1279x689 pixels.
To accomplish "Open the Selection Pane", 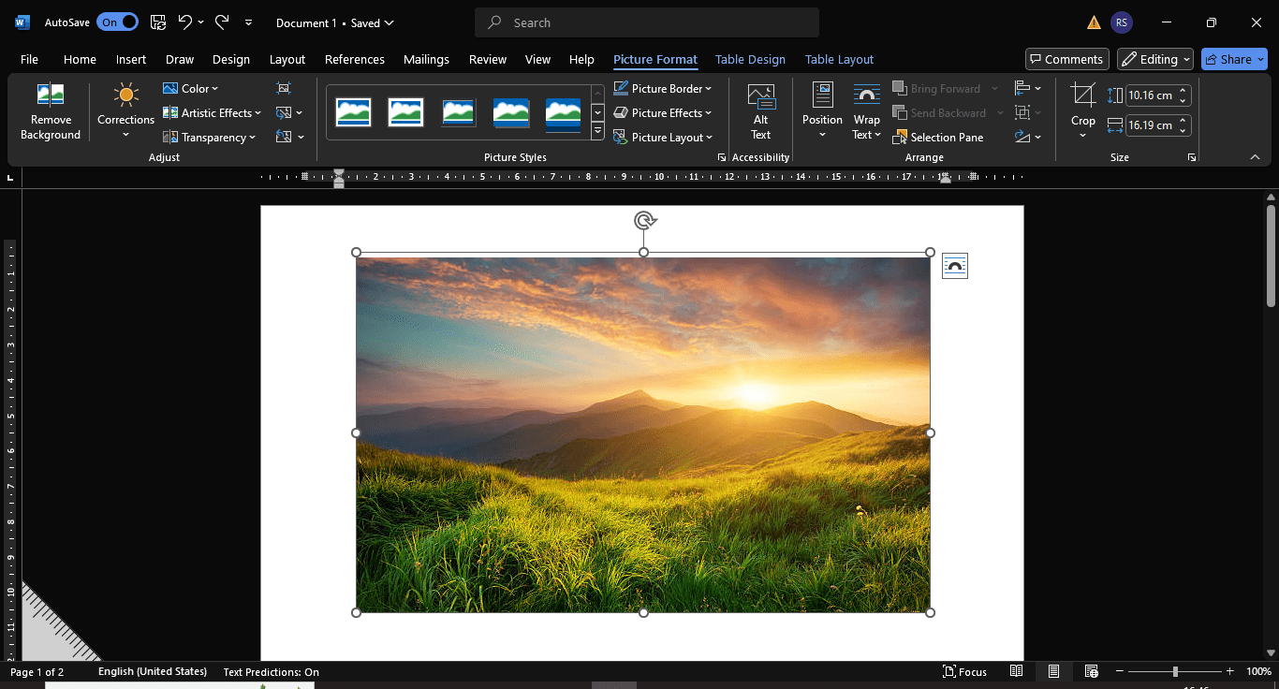I will coord(938,137).
